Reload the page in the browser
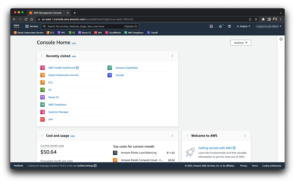The height and width of the screenshot is (184, 295). [x=26, y=19]
